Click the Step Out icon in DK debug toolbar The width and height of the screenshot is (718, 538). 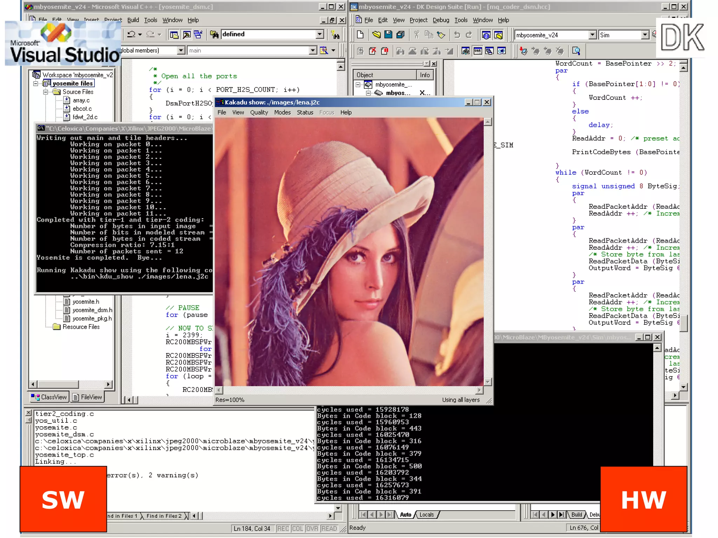[425, 51]
